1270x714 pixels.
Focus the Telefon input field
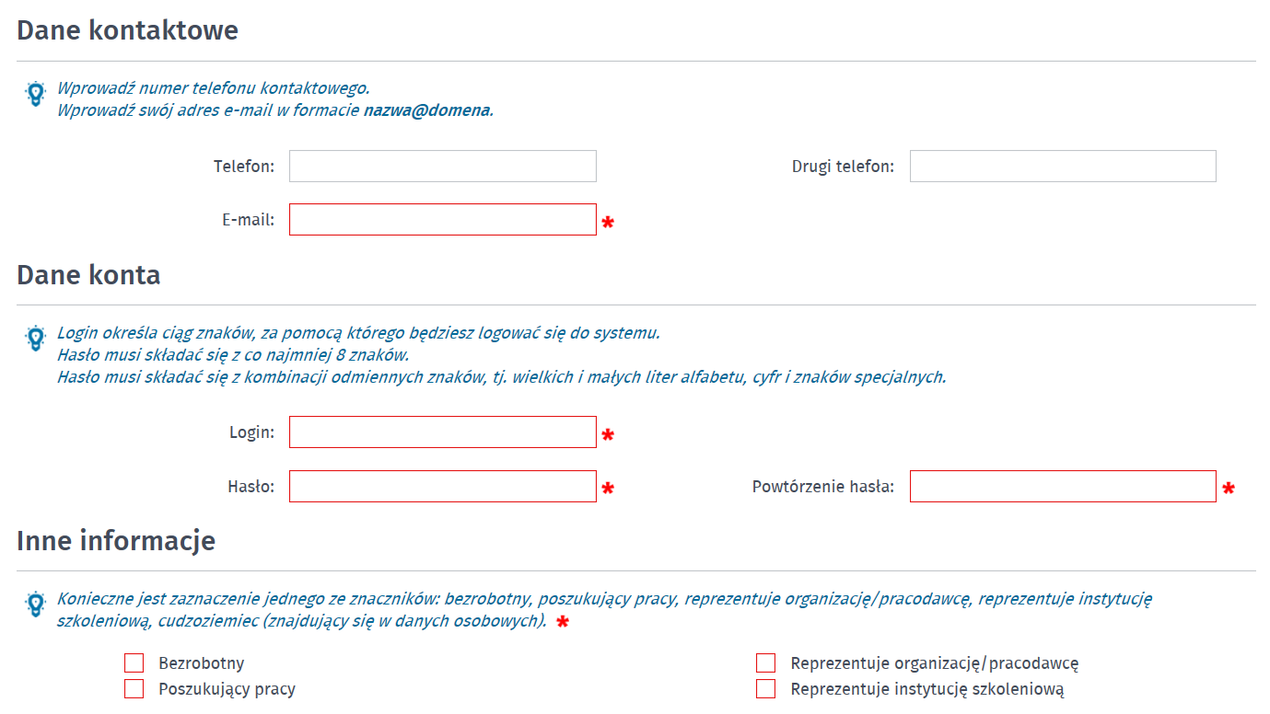[x=443, y=167]
